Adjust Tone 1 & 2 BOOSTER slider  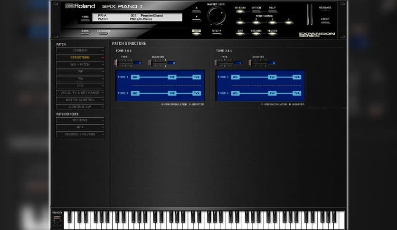point(158,63)
